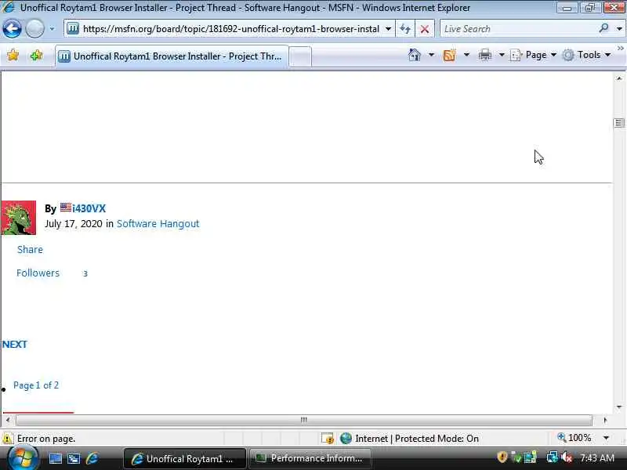
Task: Click the vertical scrollbar thumb
Action: tap(619, 123)
